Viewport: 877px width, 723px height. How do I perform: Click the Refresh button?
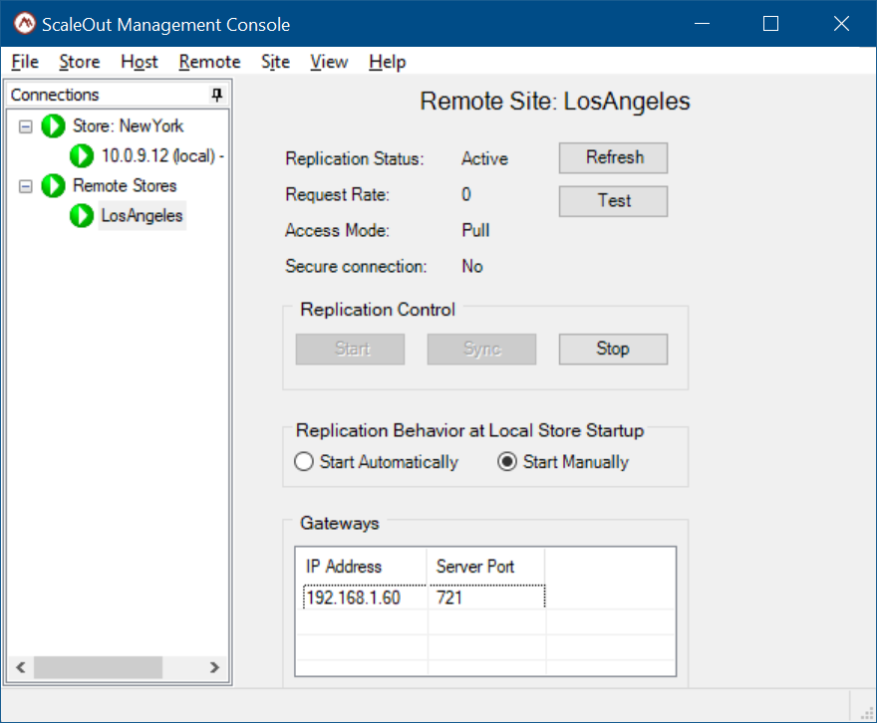613,157
